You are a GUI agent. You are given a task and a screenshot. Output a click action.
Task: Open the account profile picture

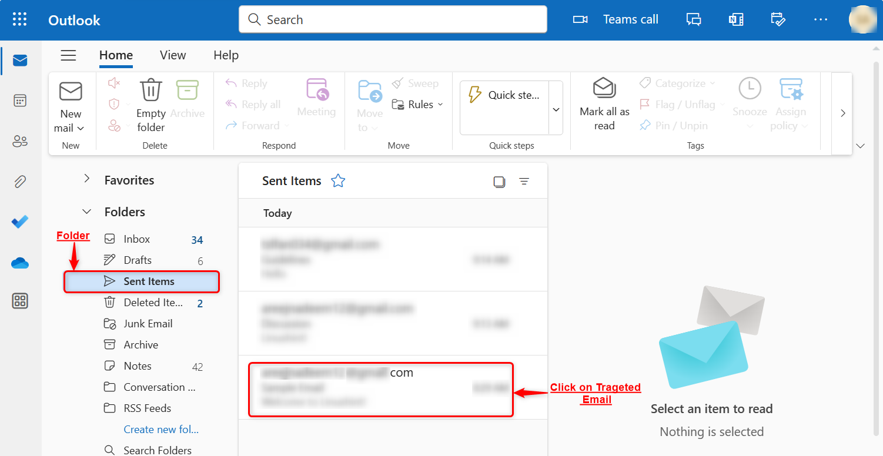pyautogui.click(x=862, y=19)
